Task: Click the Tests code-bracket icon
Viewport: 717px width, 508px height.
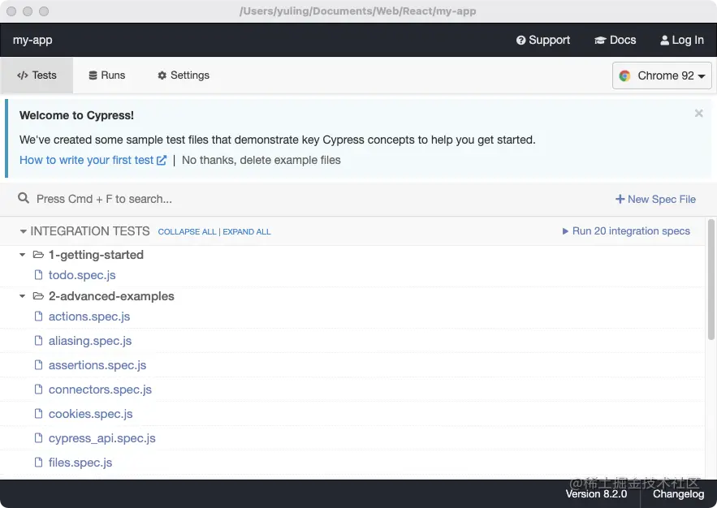Action: click(23, 75)
